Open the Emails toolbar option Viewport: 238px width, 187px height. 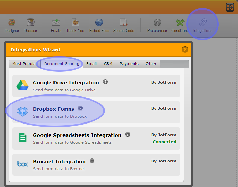56,25
